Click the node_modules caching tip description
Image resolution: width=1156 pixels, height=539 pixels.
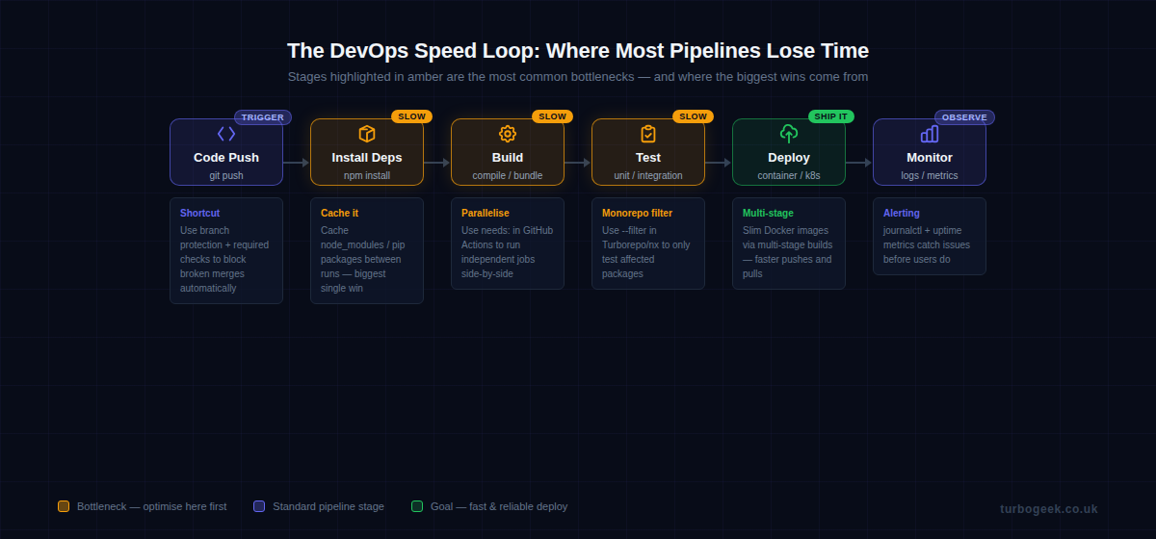pos(364,259)
